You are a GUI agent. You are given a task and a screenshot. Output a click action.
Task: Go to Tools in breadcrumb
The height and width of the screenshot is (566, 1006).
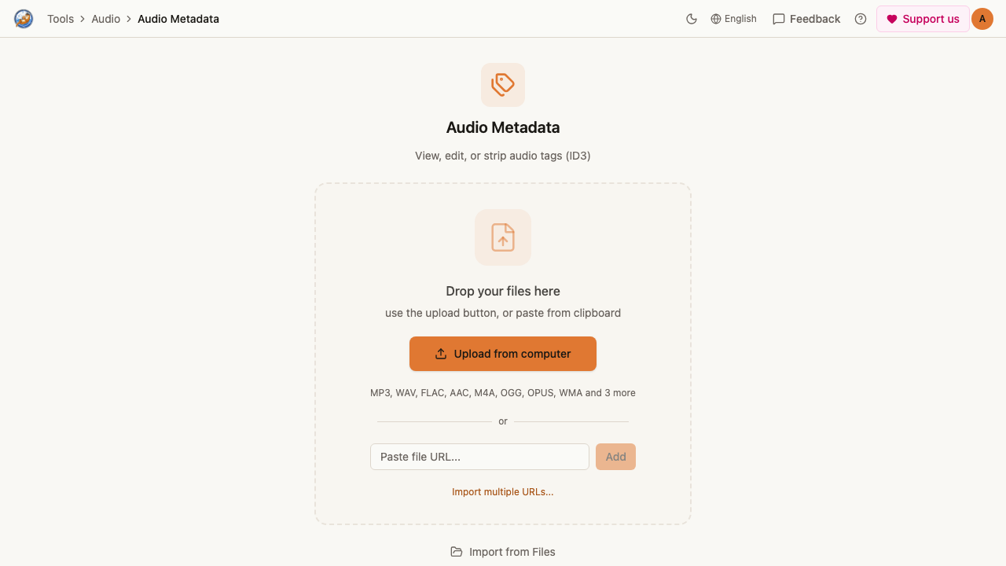click(x=61, y=19)
